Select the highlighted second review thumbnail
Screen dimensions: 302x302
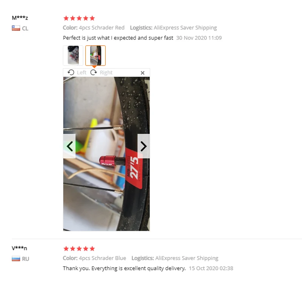pyautogui.click(x=96, y=55)
